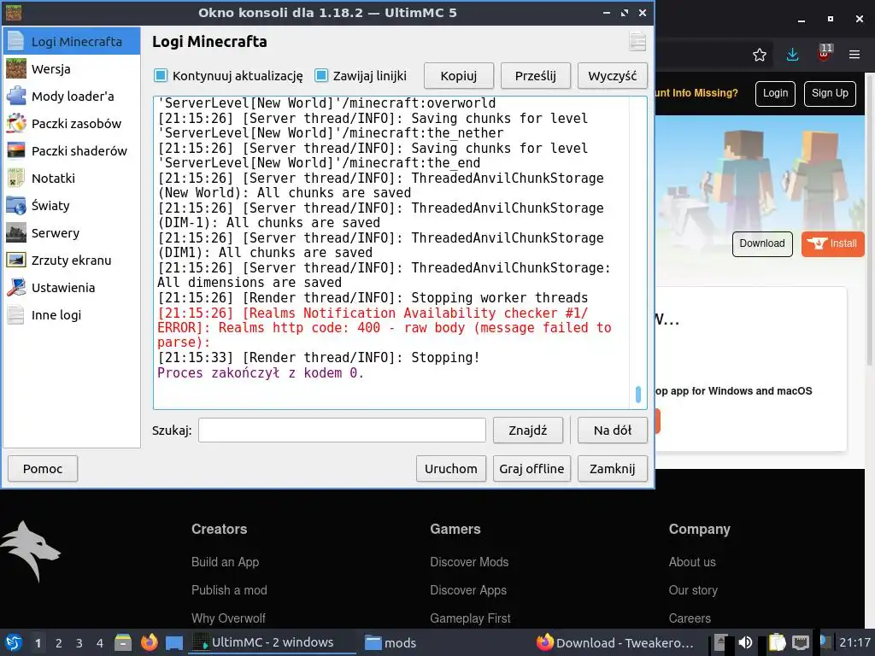Focus the Szukaj search field
The image size is (875, 656).
[x=342, y=430]
